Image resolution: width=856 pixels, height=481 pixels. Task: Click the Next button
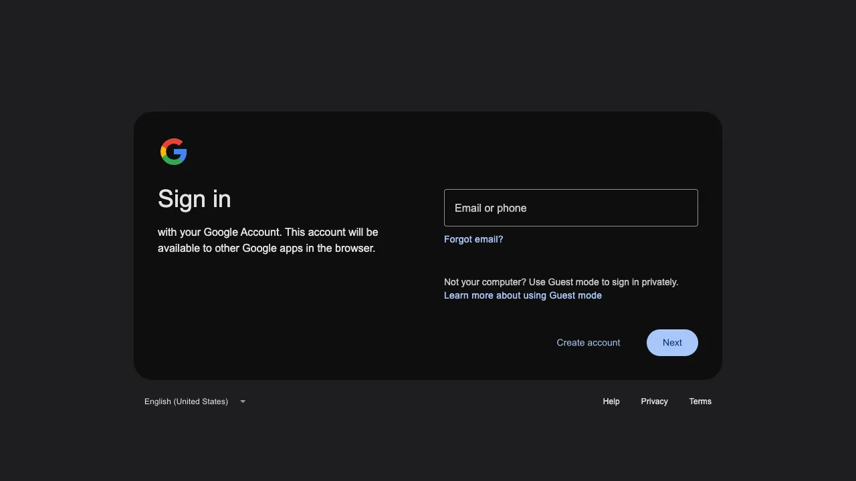pos(672,343)
